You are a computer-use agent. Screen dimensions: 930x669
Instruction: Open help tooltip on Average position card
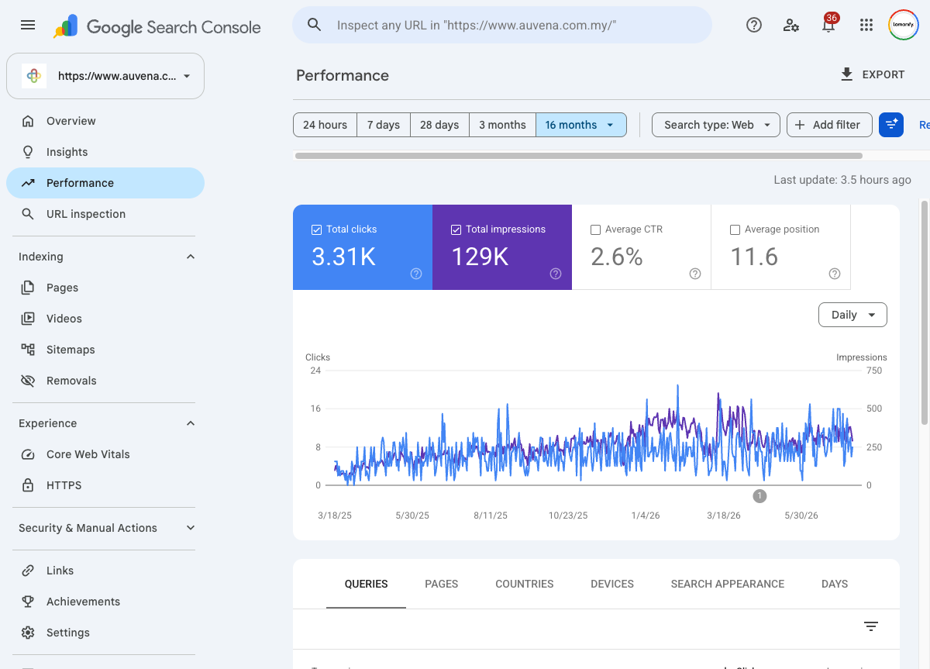[x=835, y=274]
